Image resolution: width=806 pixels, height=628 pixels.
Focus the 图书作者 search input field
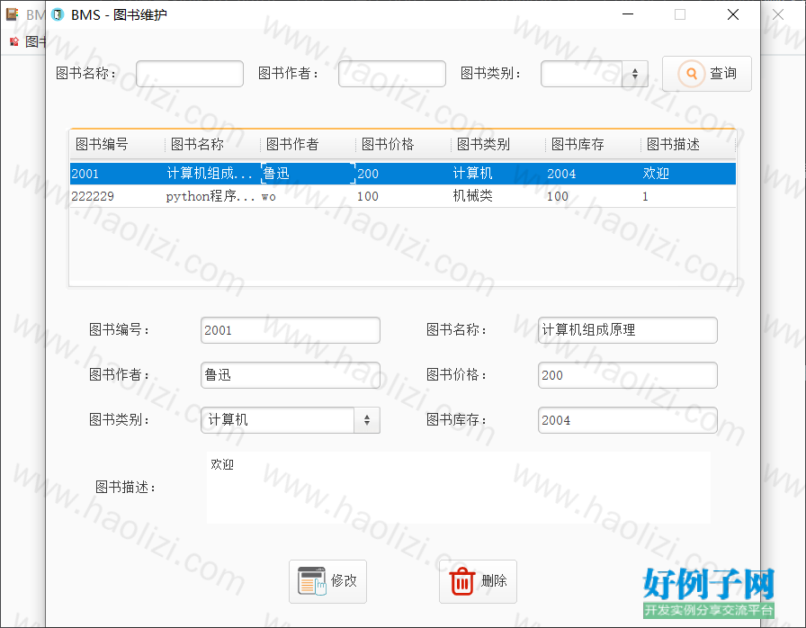click(x=391, y=74)
